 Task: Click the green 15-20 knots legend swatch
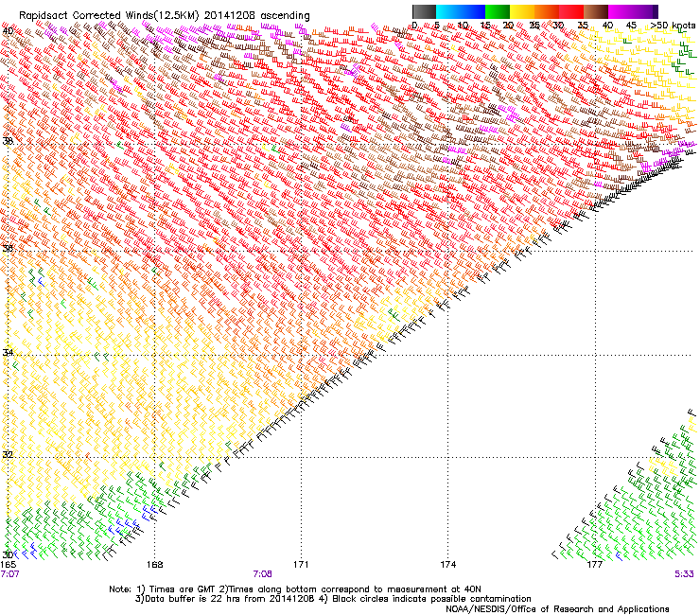[498, 11]
